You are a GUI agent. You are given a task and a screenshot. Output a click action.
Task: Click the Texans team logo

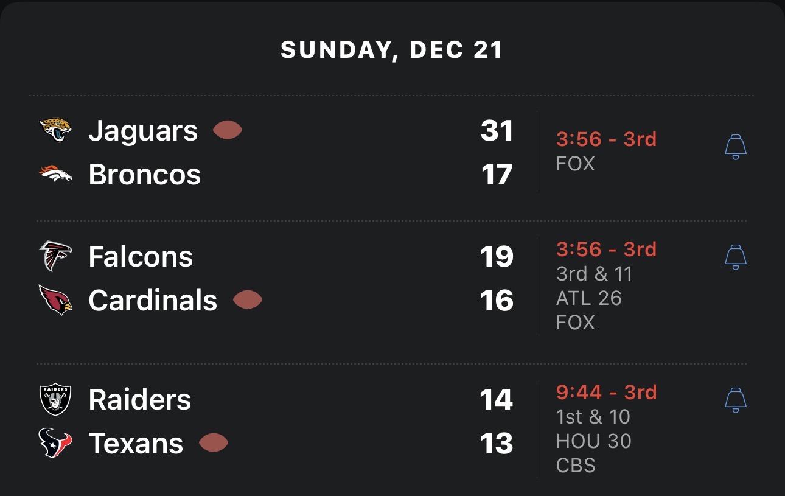pyautogui.click(x=55, y=443)
